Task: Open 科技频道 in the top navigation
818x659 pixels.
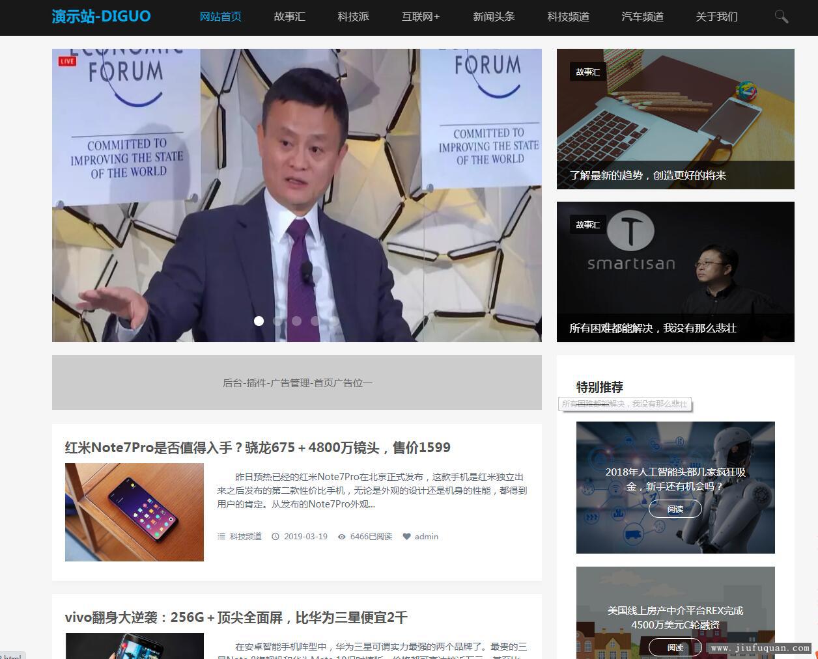Action: (568, 16)
